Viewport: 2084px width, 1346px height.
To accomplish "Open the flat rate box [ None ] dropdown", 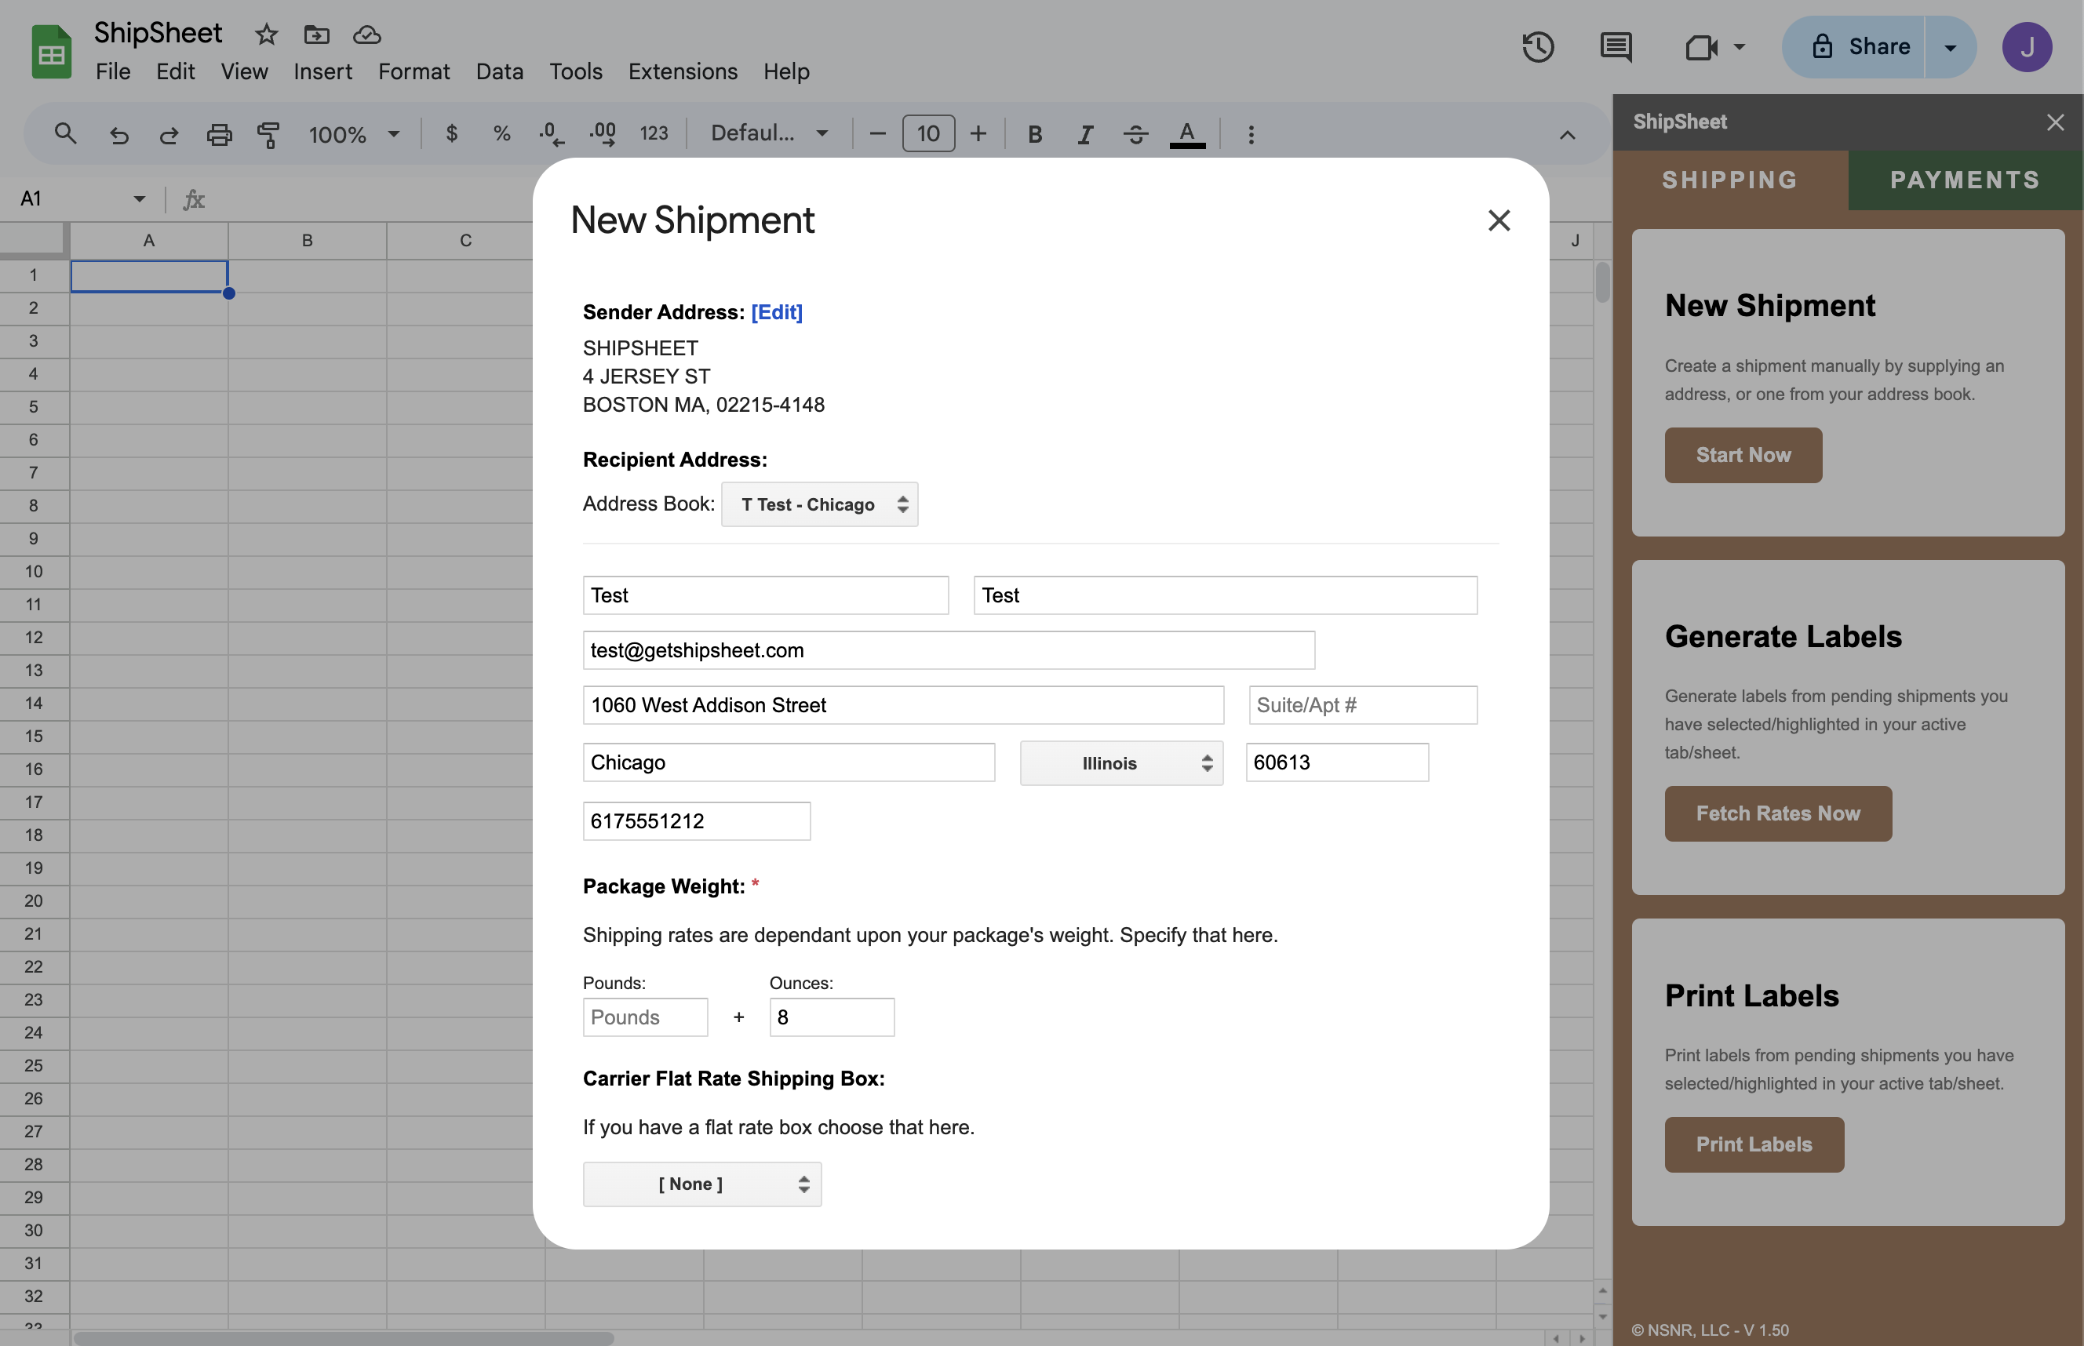I will coord(702,1184).
